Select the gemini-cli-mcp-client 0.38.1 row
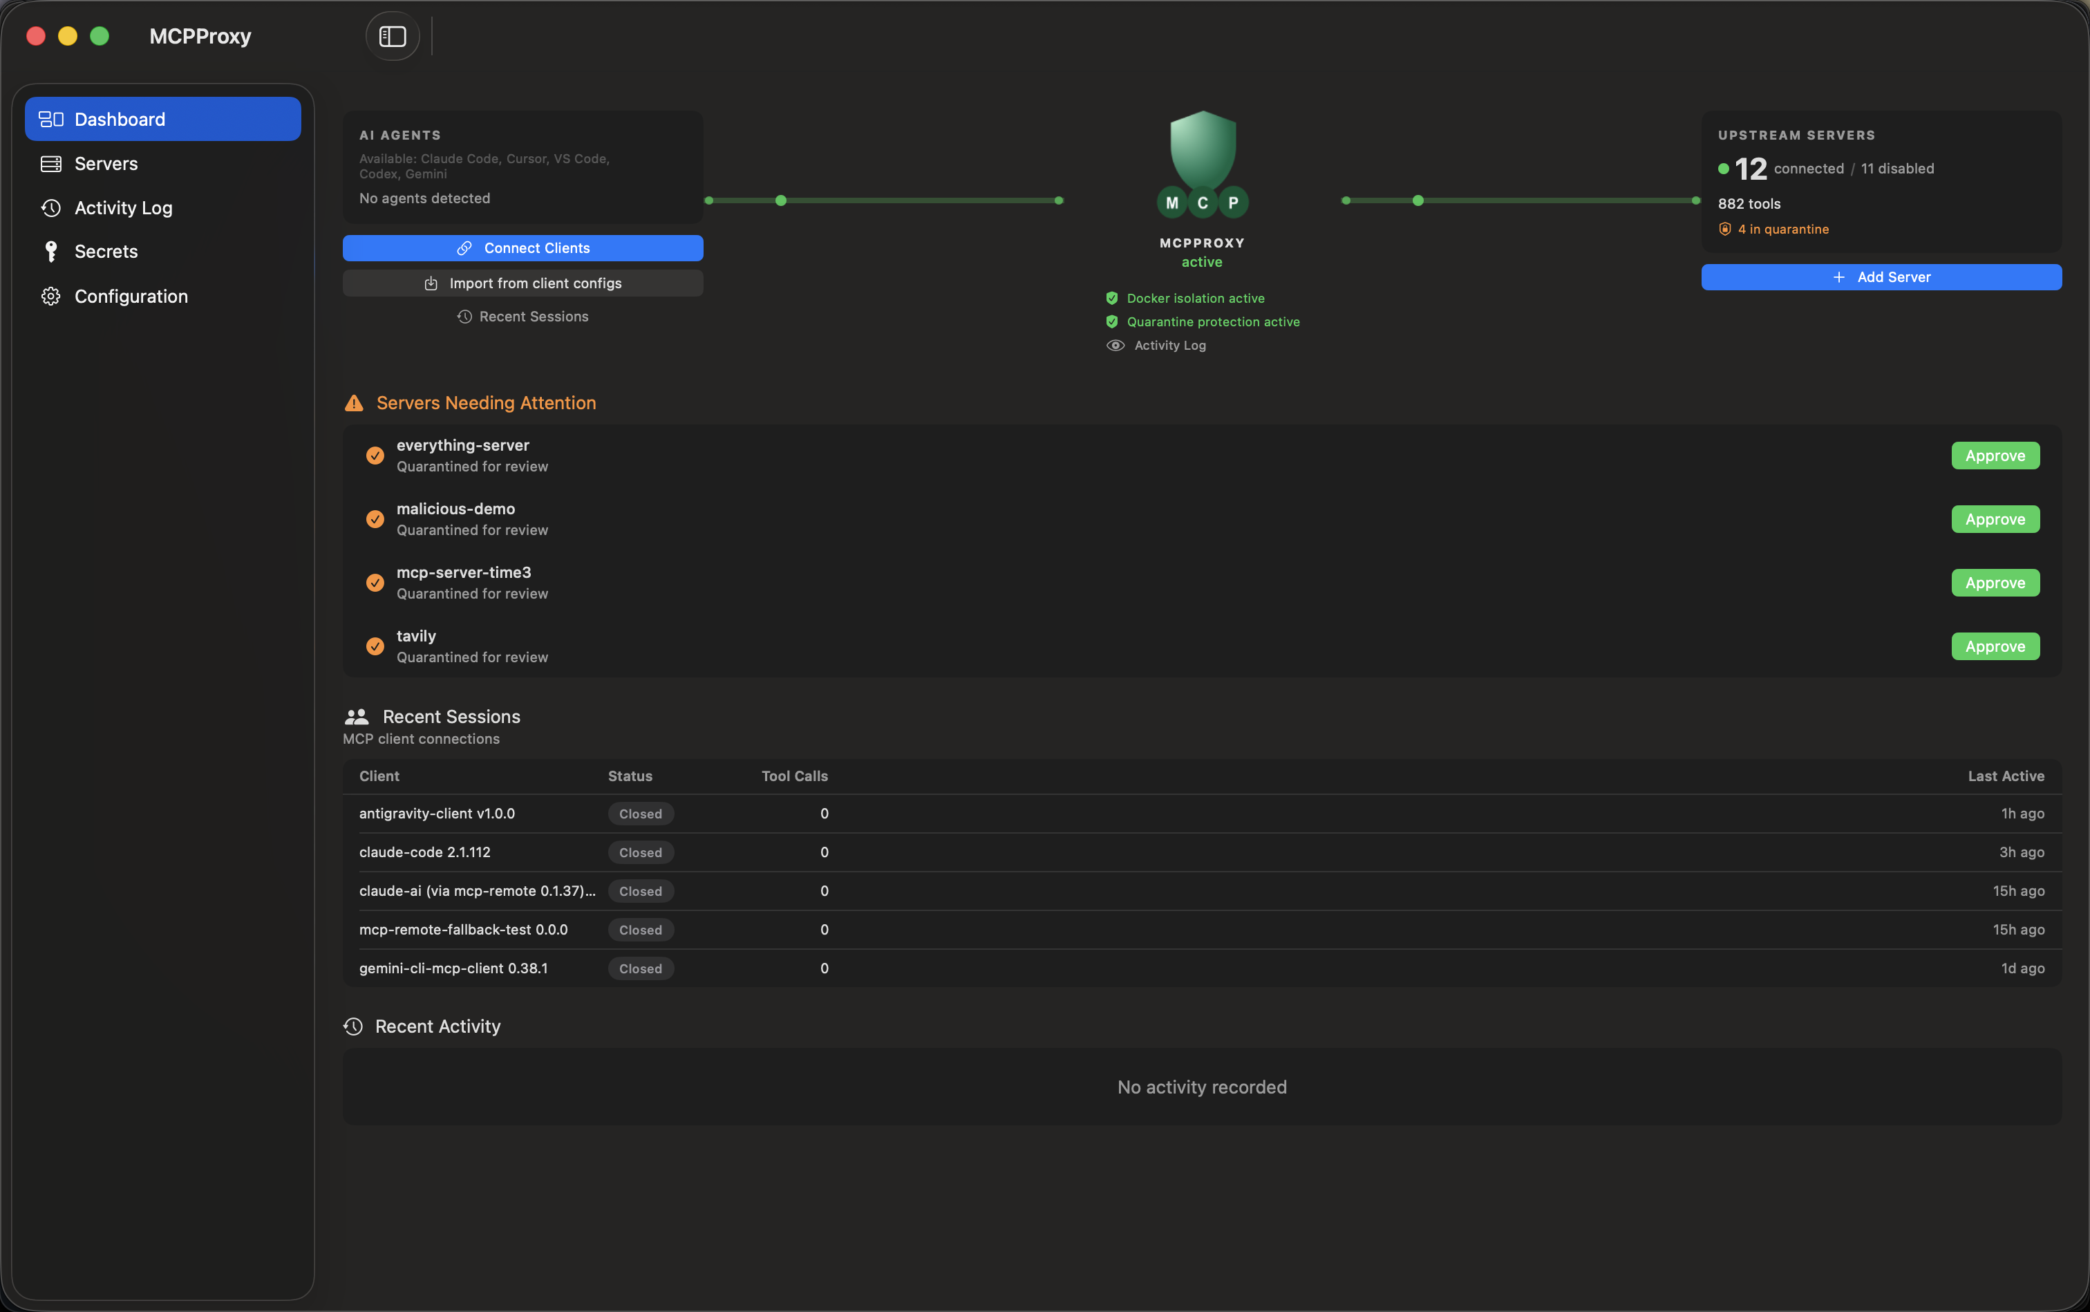 pos(1202,968)
